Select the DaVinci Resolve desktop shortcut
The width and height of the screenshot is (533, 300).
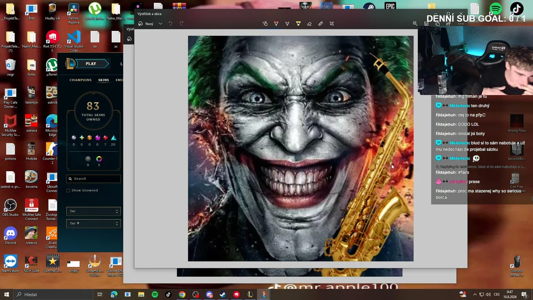point(74,14)
